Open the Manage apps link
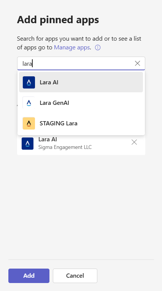The image size is (162, 291). click(72, 47)
